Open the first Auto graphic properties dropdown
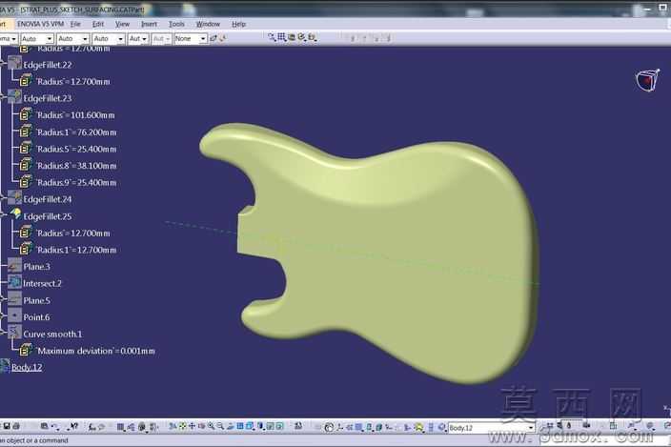This screenshot has width=671, height=447. click(x=37, y=39)
